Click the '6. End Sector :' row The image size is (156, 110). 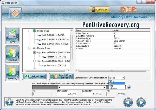click(x=113, y=46)
